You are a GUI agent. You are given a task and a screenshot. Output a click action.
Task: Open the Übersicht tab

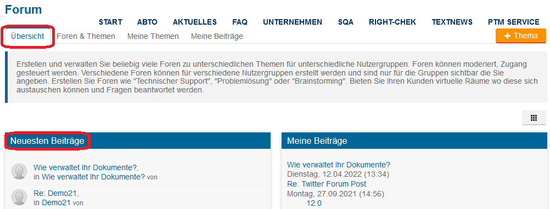[x=27, y=36]
